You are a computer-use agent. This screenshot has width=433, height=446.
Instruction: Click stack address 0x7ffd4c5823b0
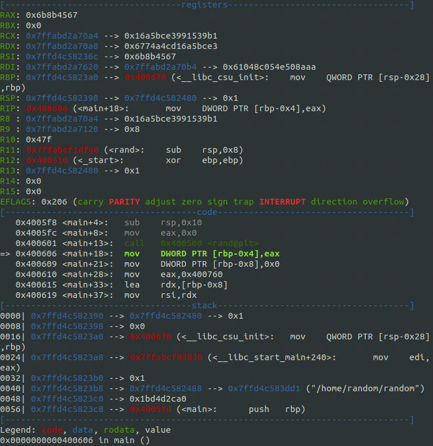pyautogui.click(x=67, y=379)
